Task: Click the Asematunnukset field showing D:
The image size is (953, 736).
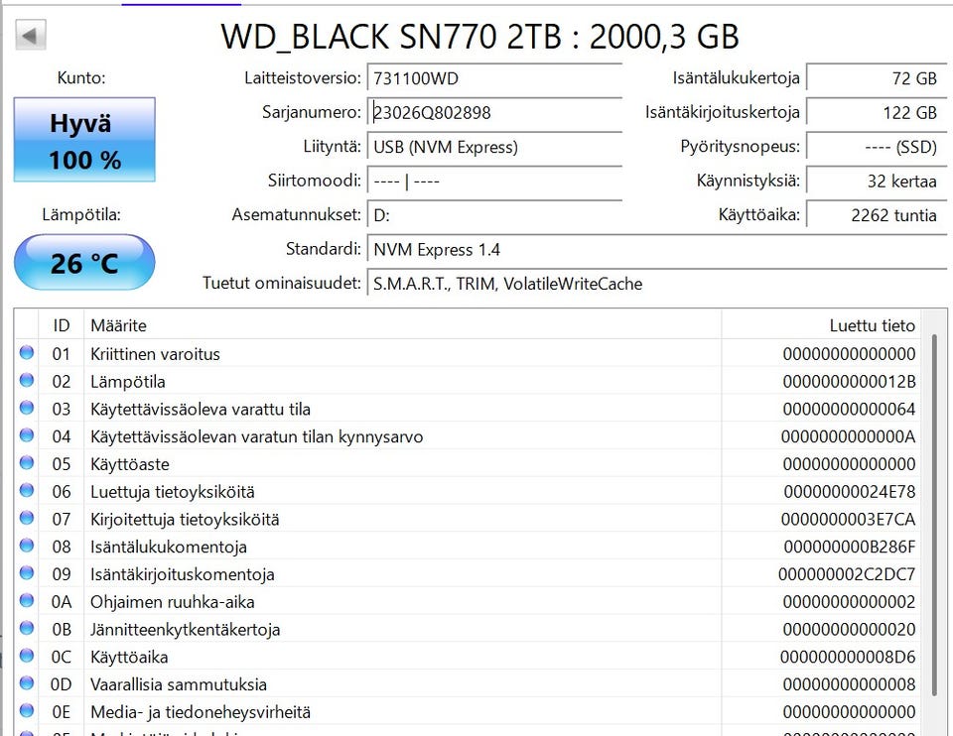Action: pos(494,215)
